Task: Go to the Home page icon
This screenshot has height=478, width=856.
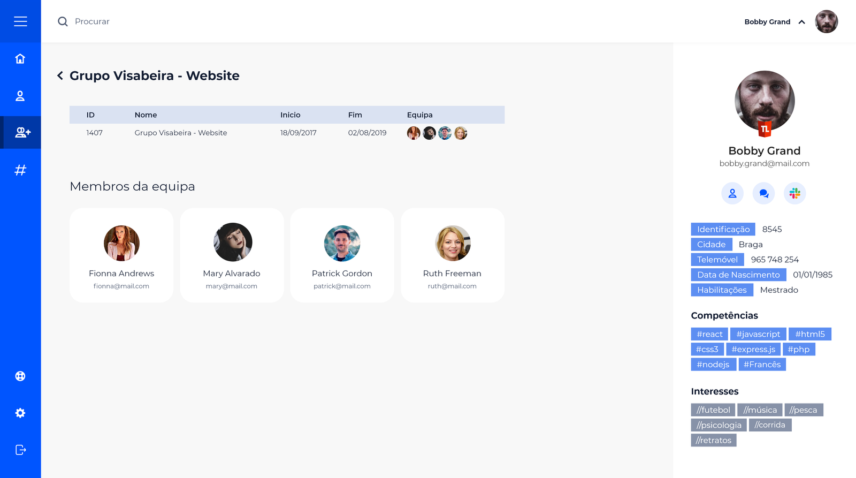Action: 20,59
